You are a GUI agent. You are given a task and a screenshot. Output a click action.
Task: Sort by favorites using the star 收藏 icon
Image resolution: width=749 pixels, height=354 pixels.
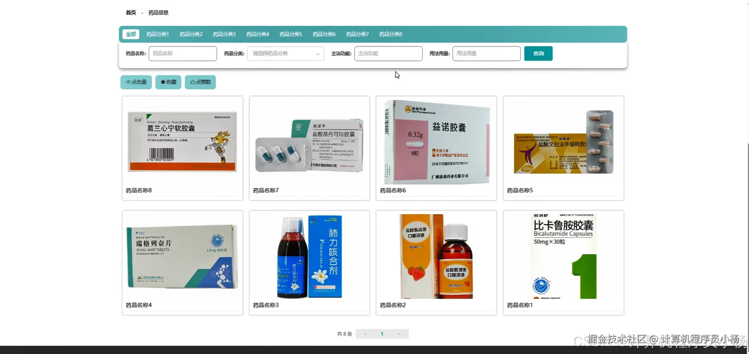click(x=168, y=82)
